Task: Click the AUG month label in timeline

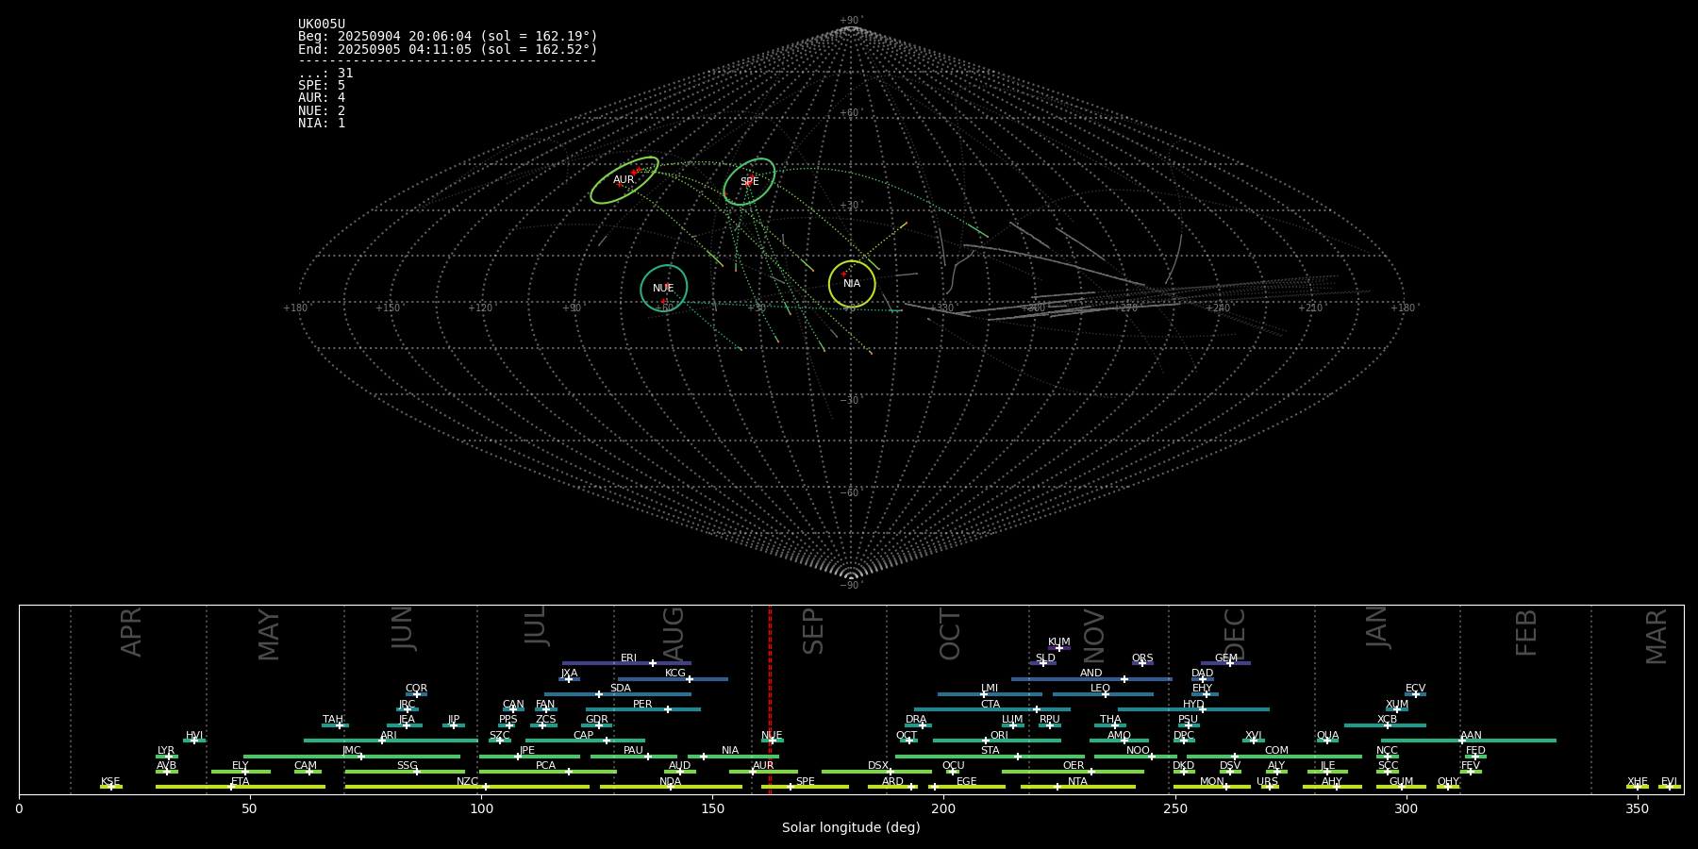Action: click(674, 634)
